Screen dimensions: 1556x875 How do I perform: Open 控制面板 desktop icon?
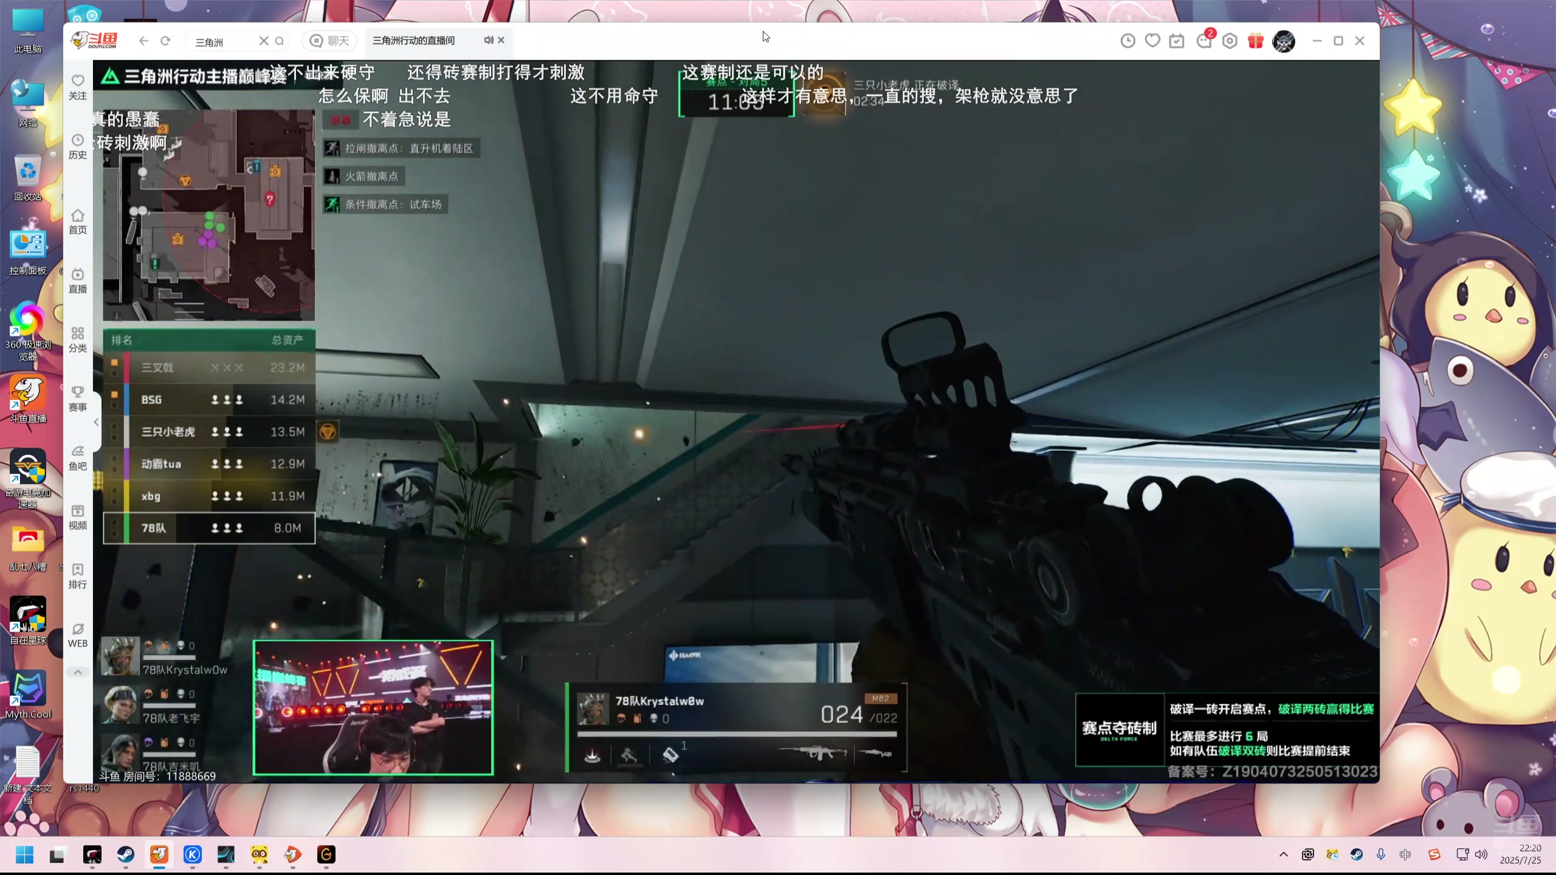28,252
